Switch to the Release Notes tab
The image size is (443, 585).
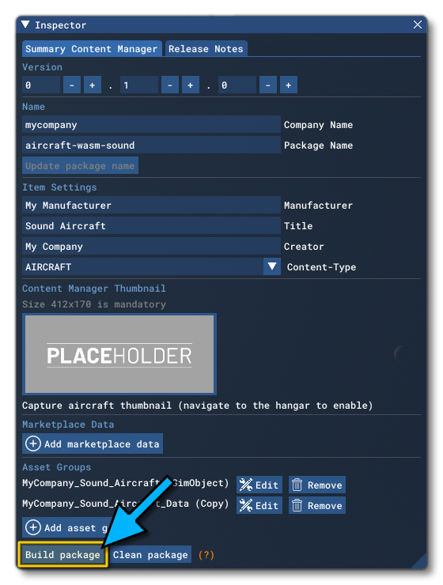(x=206, y=49)
